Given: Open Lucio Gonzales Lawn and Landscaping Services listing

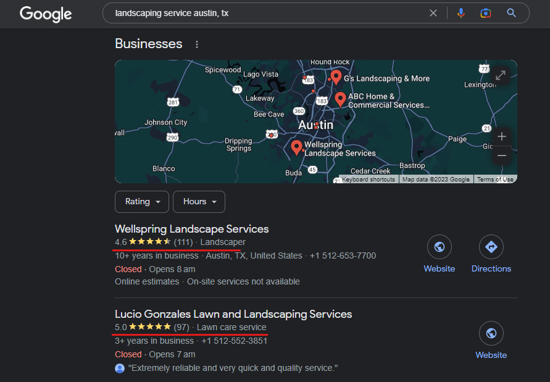Looking at the screenshot, I should click(233, 314).
